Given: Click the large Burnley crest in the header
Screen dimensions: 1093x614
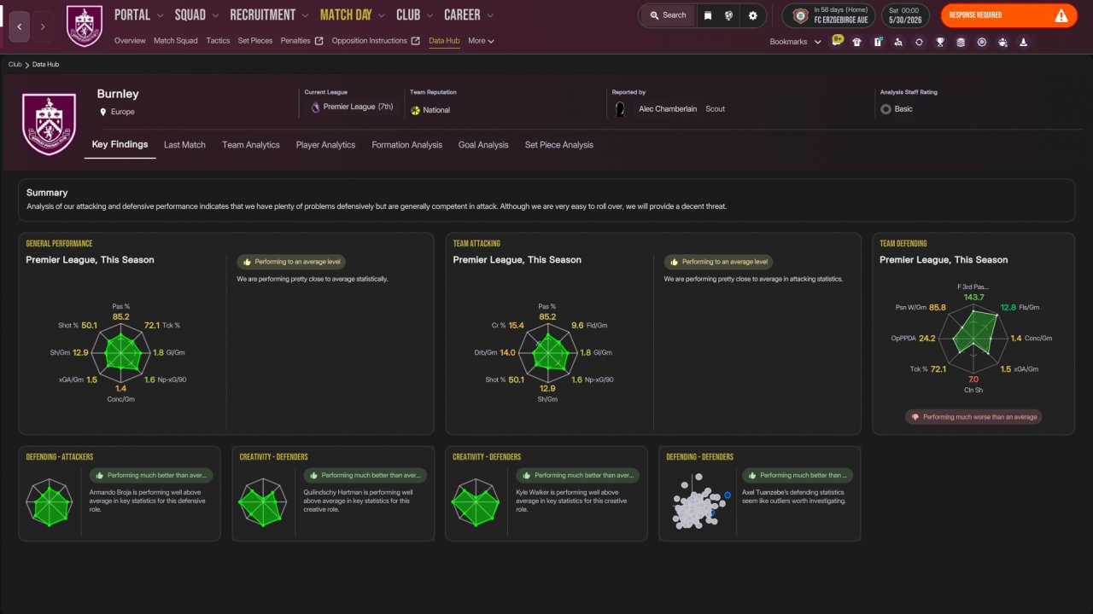Looking at the screenshot, I should coord(49,125).
